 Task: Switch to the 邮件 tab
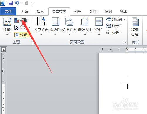[93, 11]
